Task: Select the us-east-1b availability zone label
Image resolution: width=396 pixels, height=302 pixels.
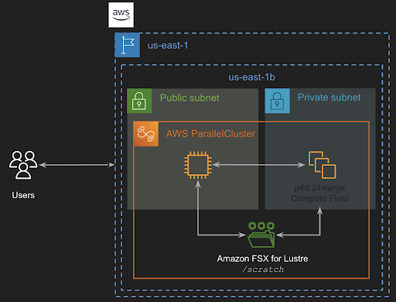Action: pos(251,77)
